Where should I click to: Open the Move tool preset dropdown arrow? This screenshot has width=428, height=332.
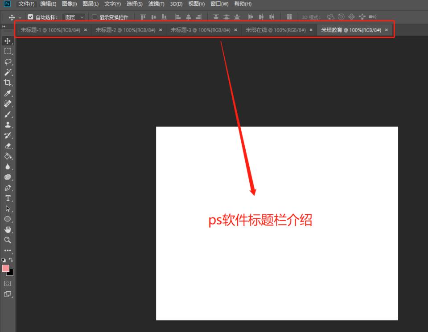point(19,17)
